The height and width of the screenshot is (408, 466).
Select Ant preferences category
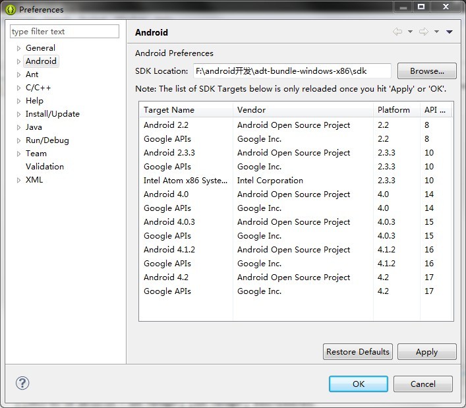tap(32, 74)
